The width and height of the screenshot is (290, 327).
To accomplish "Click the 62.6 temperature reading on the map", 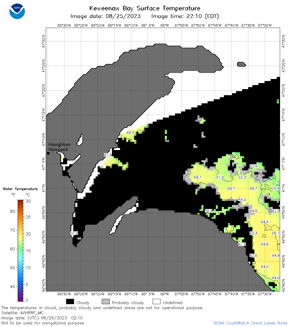I will (x=253, y=255).
